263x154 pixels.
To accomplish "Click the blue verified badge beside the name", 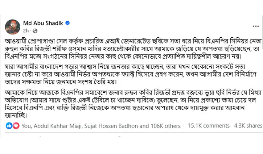I will (x=67, y=24).
